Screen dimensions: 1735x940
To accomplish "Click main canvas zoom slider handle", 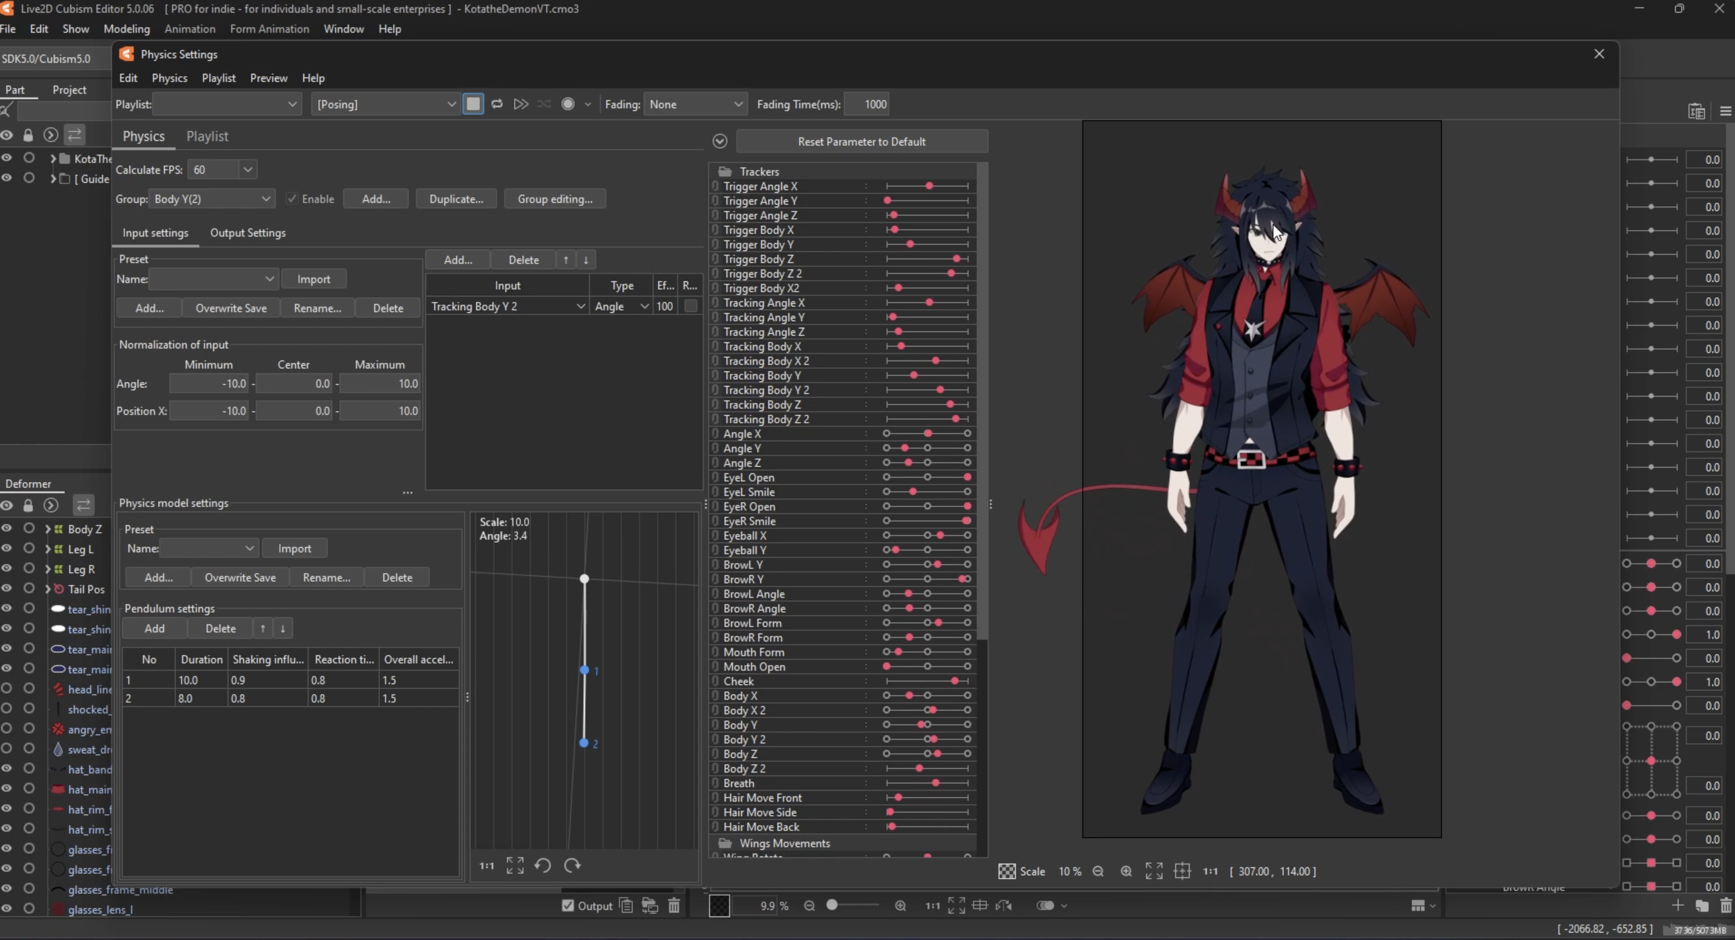I will (x=832, y=905).
